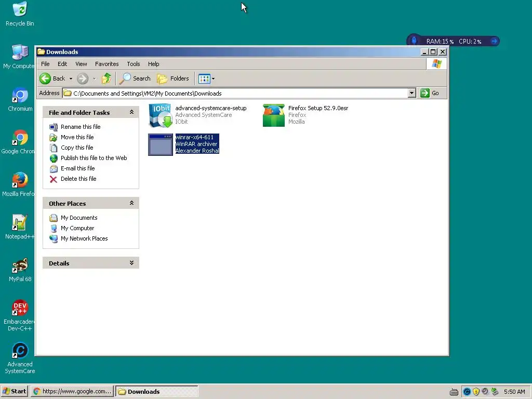
Task: Open My Network Places link
Action: click(84, 238)
